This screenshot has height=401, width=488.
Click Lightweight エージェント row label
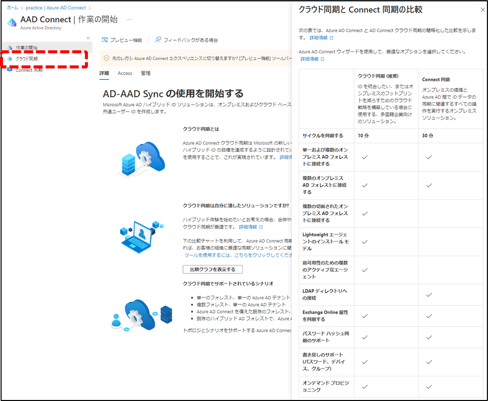tap(326, 242)
